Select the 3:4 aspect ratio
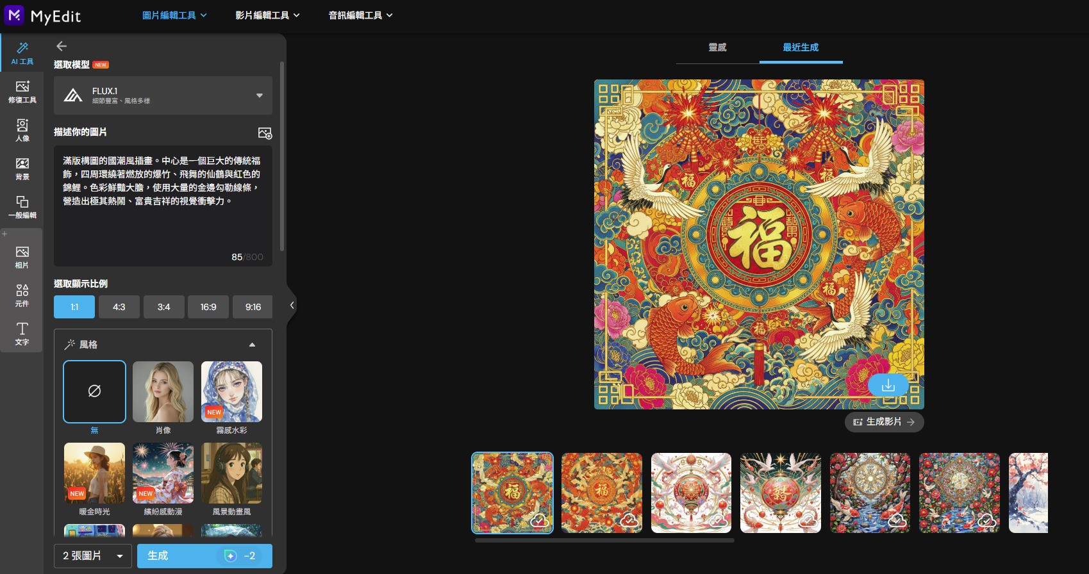Screen dimensions: 1089x574 click(164, 307)
